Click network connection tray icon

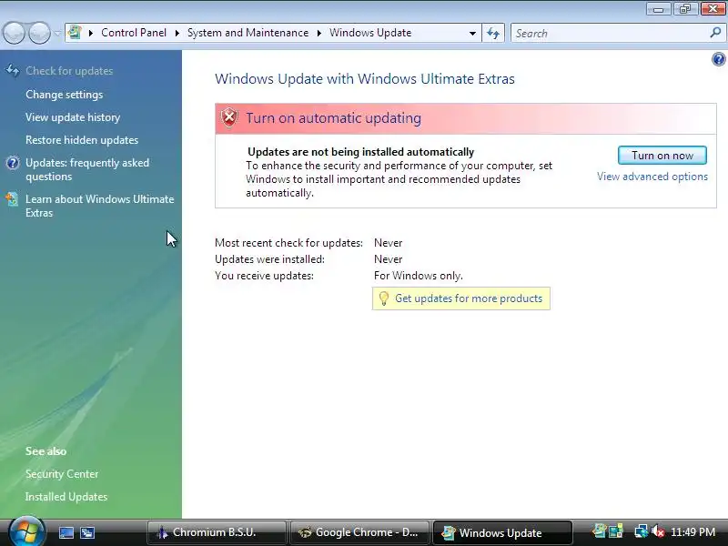(642, 531)
